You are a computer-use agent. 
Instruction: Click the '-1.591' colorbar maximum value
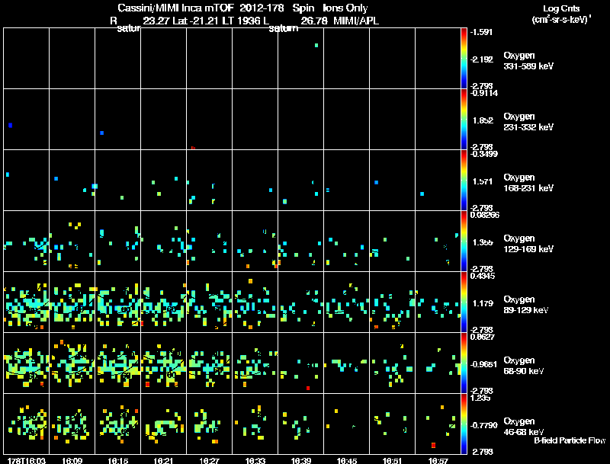tap(481, 32)
